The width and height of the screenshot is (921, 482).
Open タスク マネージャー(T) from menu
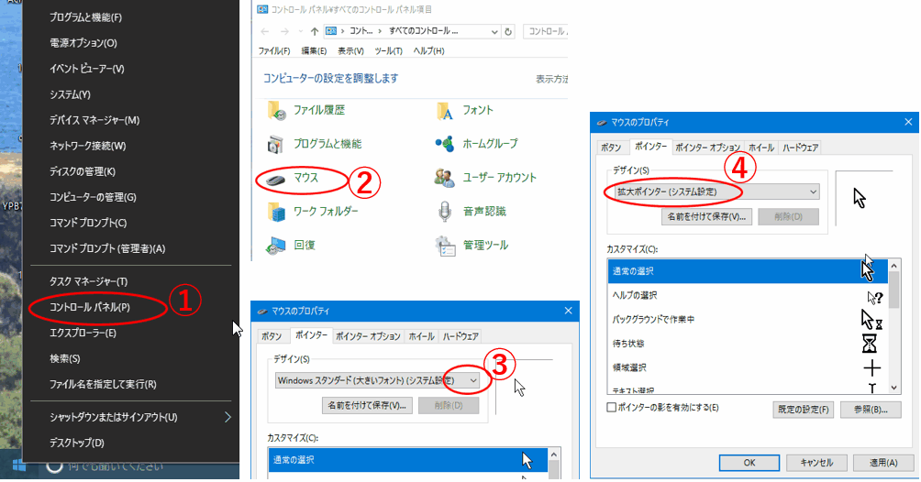click(88, 281)
